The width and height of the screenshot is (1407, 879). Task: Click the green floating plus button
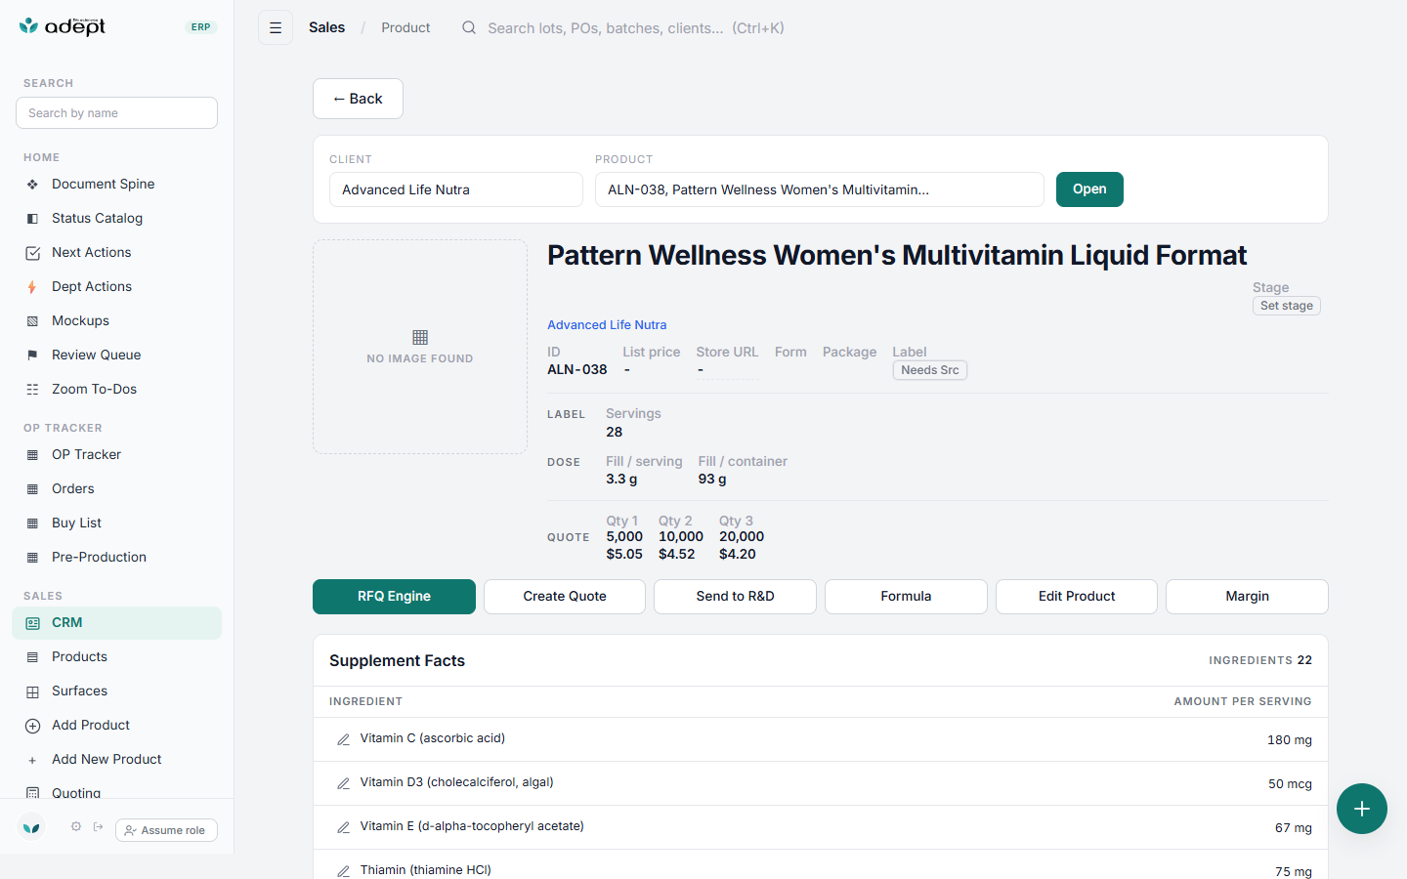pos(1362,809)
